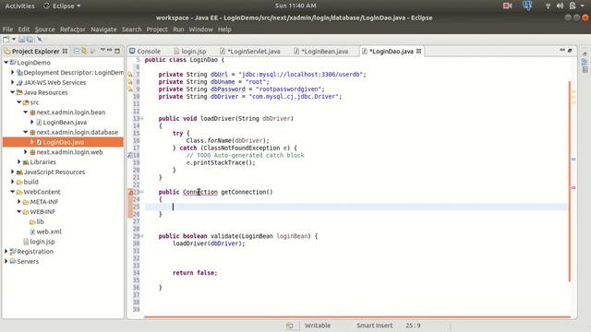Close the LoginDao.java editor tab
Image resolution: width=591 pixels, height=332 pixels.
click(x=418, y=52)
